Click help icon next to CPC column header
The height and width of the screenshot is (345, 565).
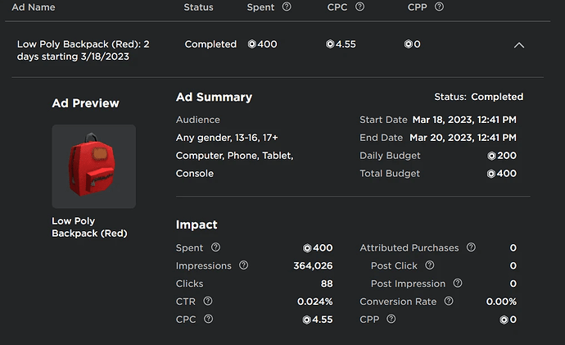[x=360, y=7]
